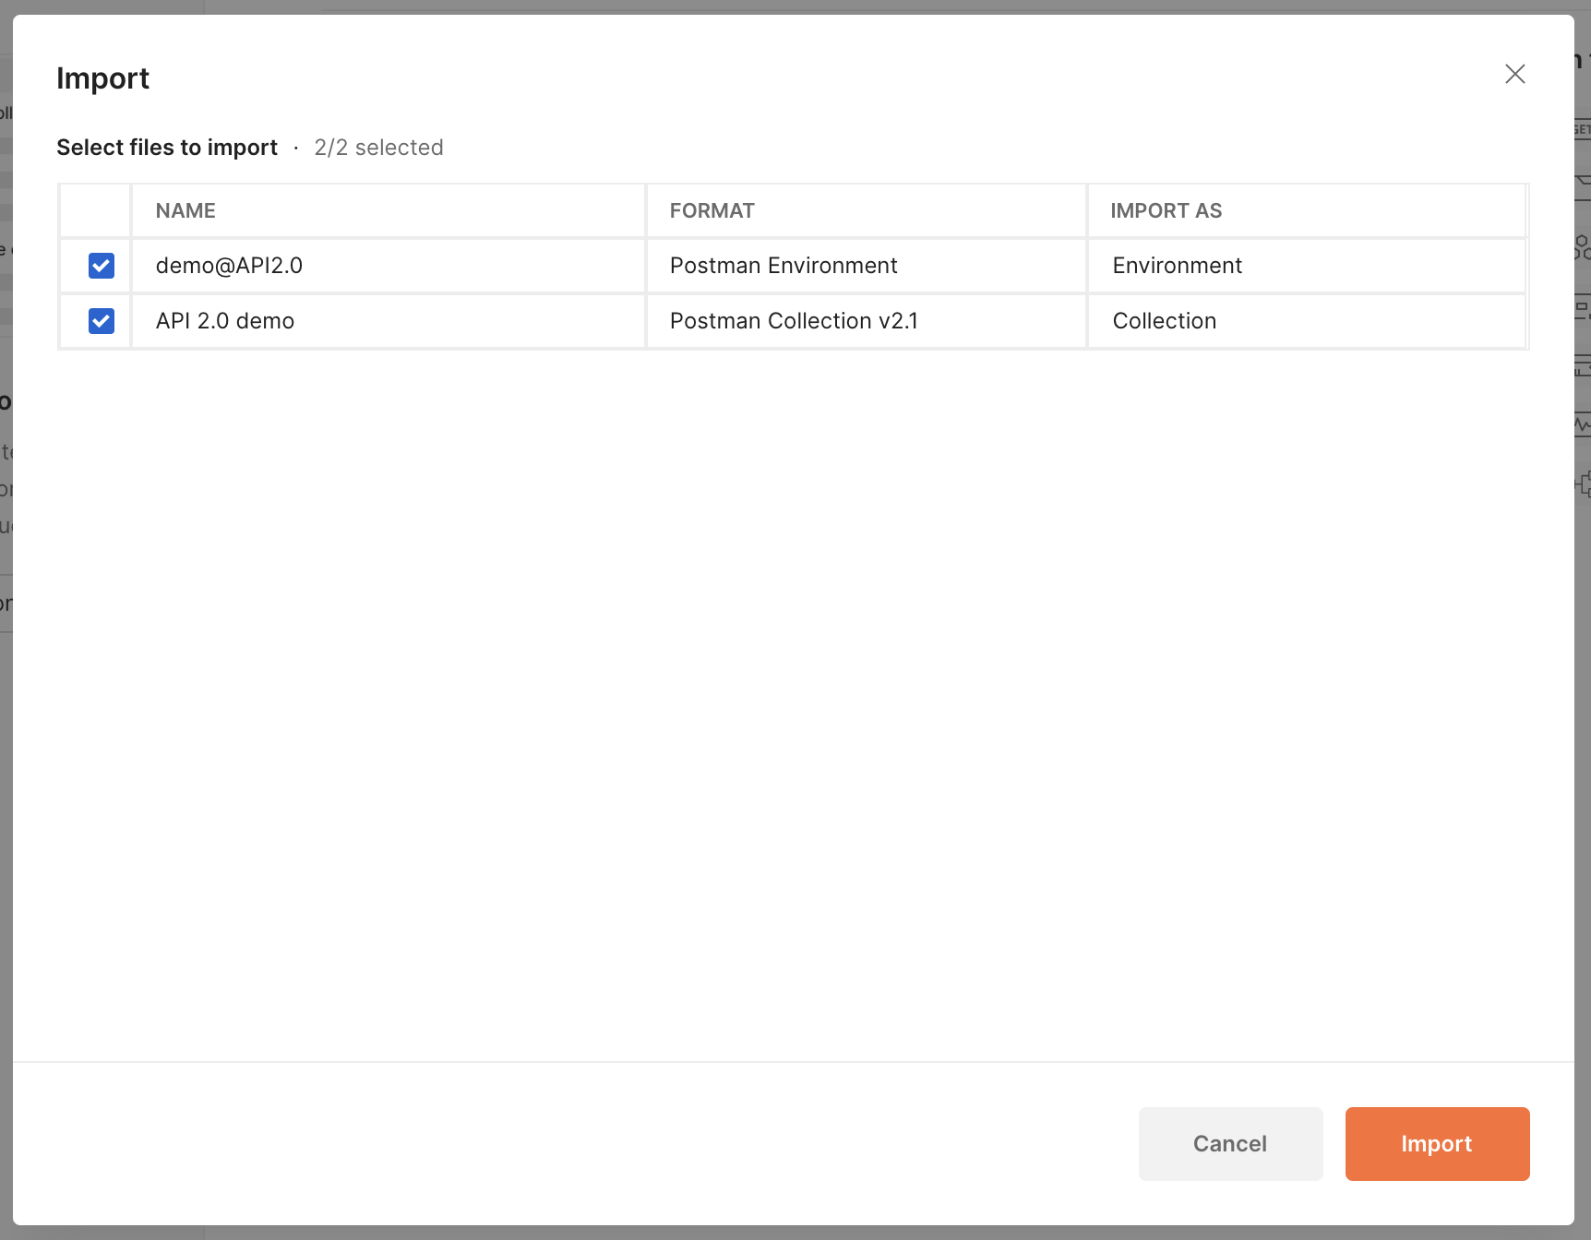The width and height of the screenshot is (1591, 1240).
Task: Change import type for API 2.0 demo from Collection
Action: coord(1165,321)
